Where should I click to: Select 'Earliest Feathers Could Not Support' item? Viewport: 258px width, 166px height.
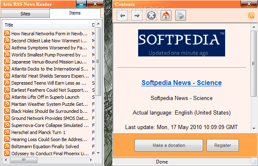point(50,90)
